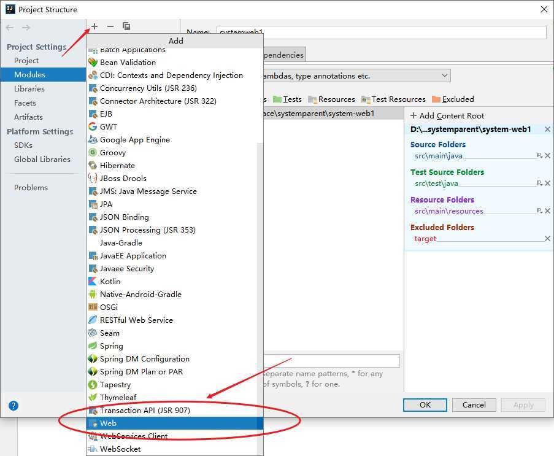Image resolution: width=554 pixels, height=456 pixels.
Task: Open the language level dropdown
Action: point(444,75)
